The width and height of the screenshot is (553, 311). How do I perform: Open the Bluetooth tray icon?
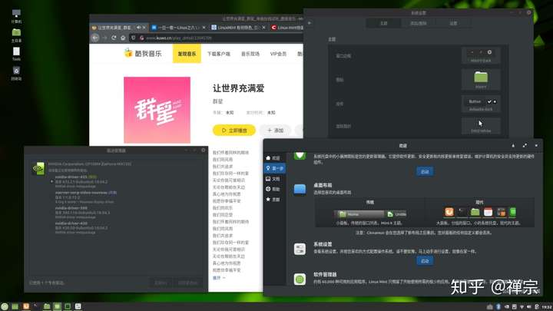[x=498, y=306]
